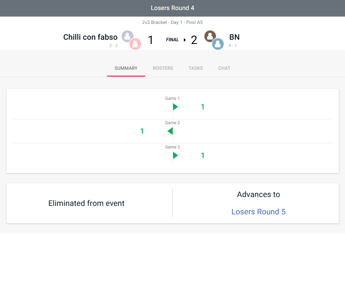Click BN's match score 2
The image size is (345, 293).
pos(194,40)
